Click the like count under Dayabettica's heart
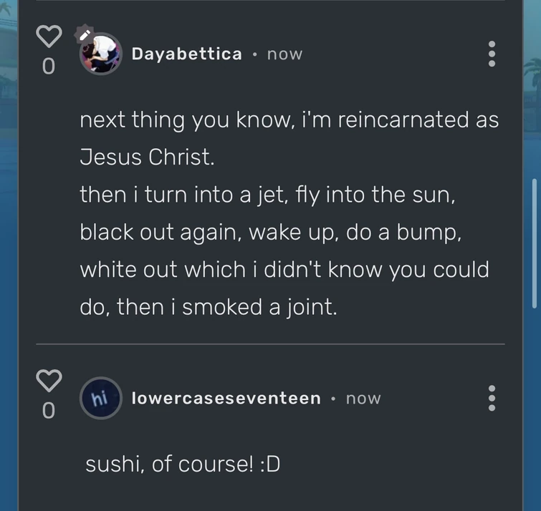The image size is (541, 511). pos(48,67)
